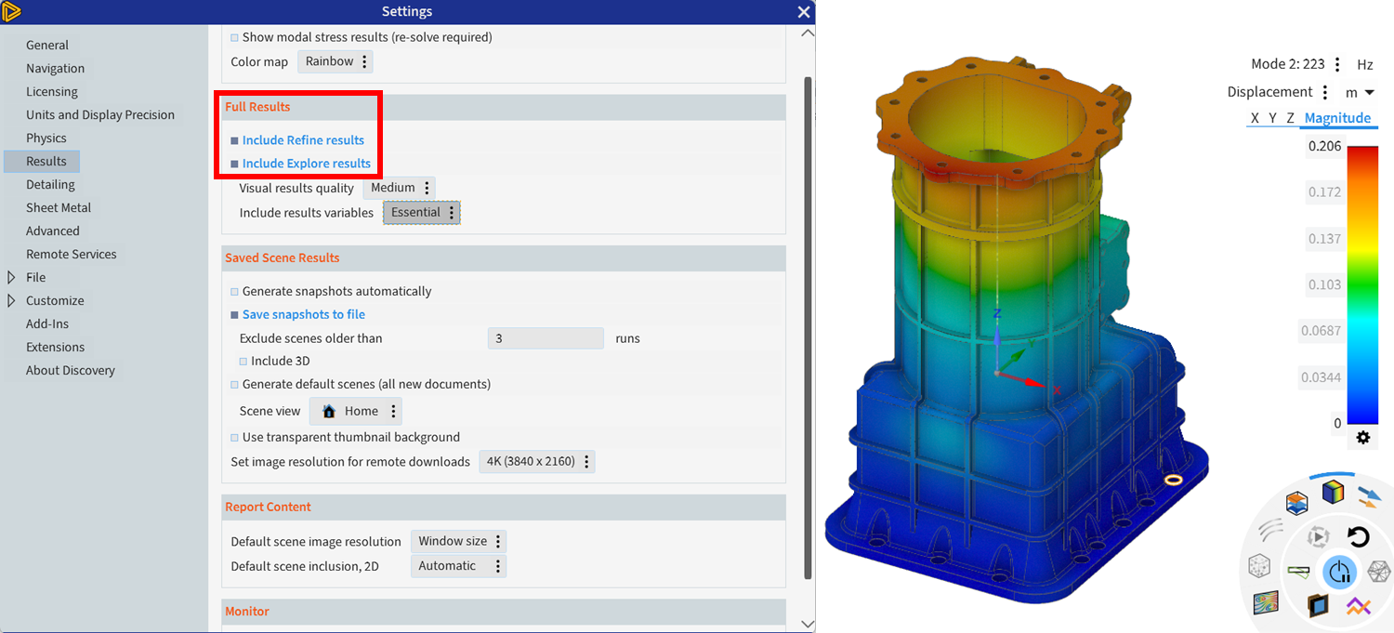Enable Use transparent thumbnail background
The width and height of the screenshot is (1394, 633).
pyautogui.click(x=234, y=437)
